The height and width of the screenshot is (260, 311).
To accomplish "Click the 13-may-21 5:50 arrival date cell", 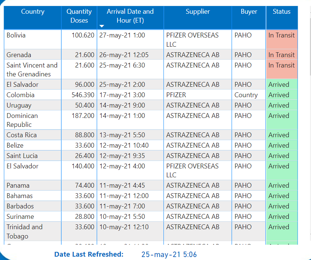I will pos(122,135).
